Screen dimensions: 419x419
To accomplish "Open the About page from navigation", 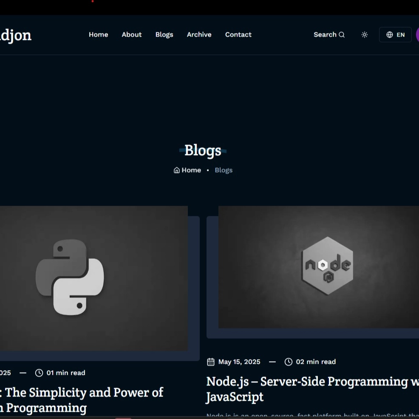I will [132, 35].
